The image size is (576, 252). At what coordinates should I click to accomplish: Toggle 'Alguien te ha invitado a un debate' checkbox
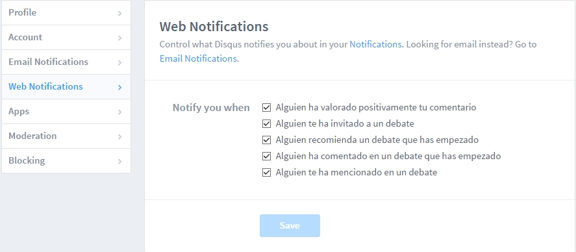point(266,124)
